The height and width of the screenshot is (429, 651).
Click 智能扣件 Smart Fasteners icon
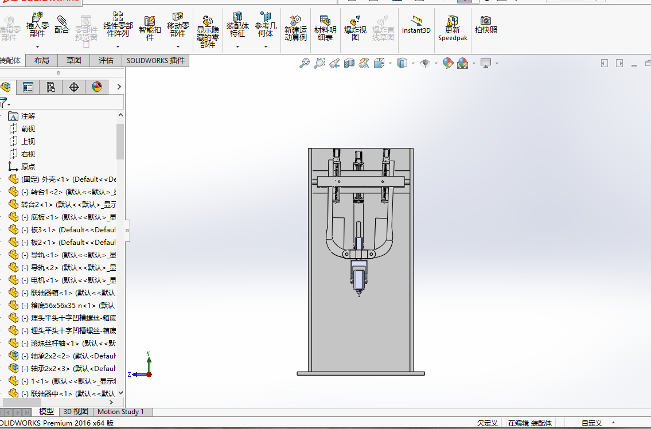(x=150, y=28)
